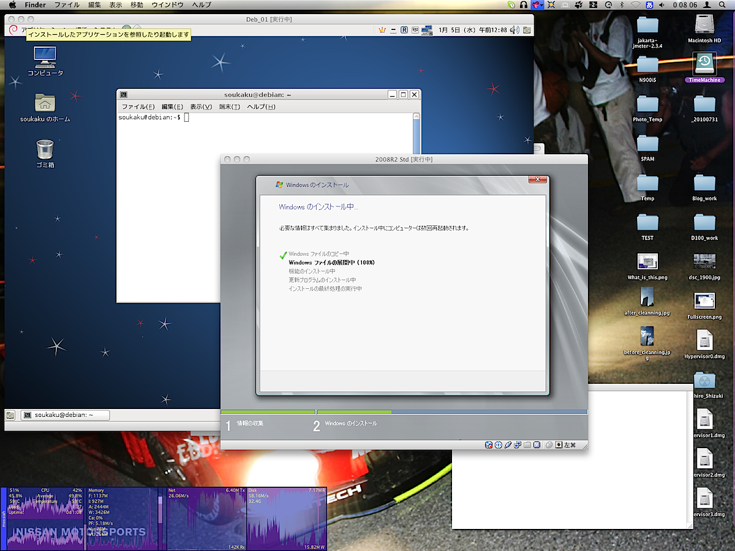Open the Japanese input method menu
This screenshot has width=735, height=551.
click(x=649, y=5)
